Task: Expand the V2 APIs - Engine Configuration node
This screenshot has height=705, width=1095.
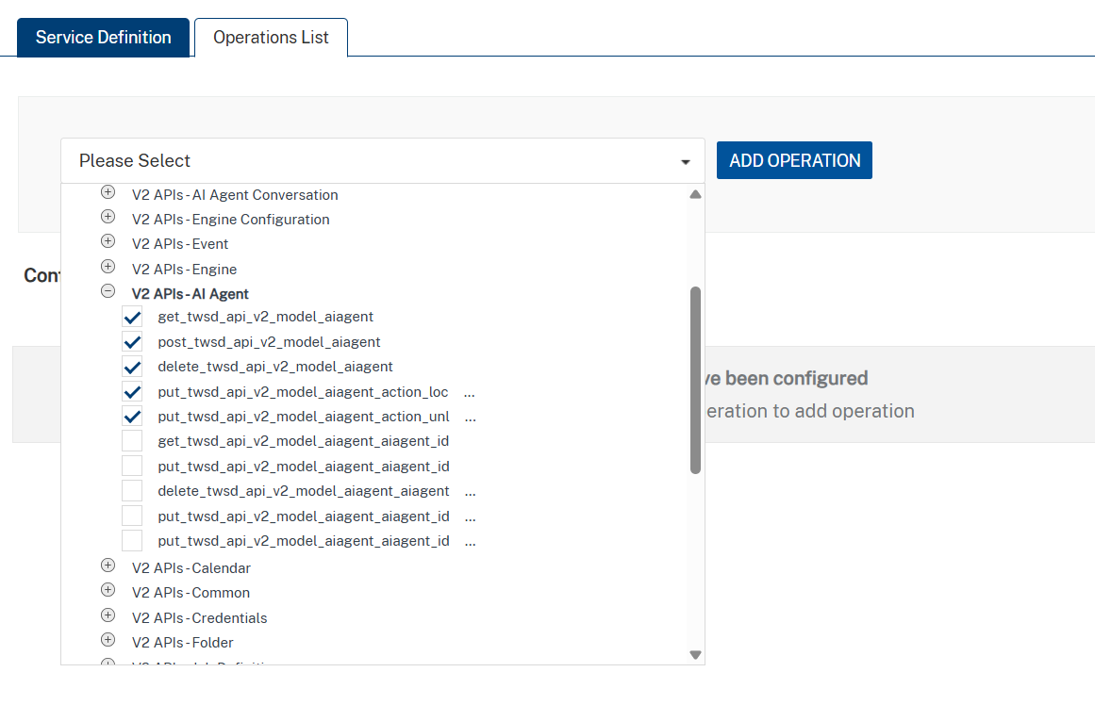Action: [108, 217]
